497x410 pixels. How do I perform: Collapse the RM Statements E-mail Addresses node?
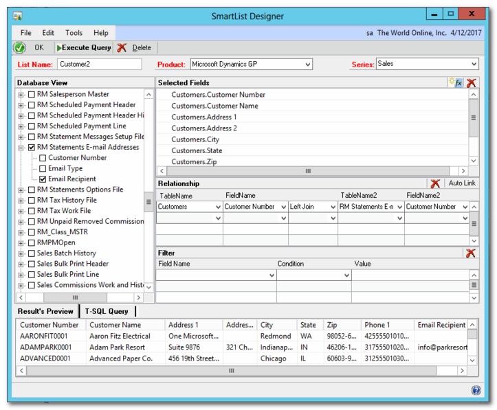[21, 148]
